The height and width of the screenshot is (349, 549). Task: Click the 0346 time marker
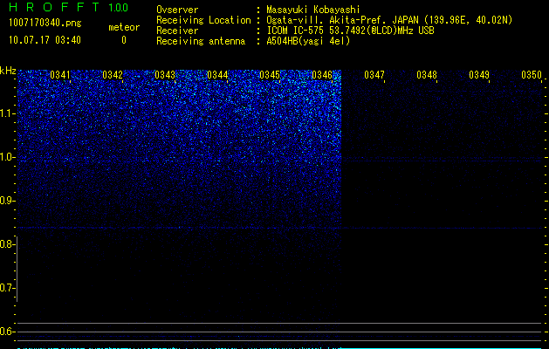coord(322,75)
